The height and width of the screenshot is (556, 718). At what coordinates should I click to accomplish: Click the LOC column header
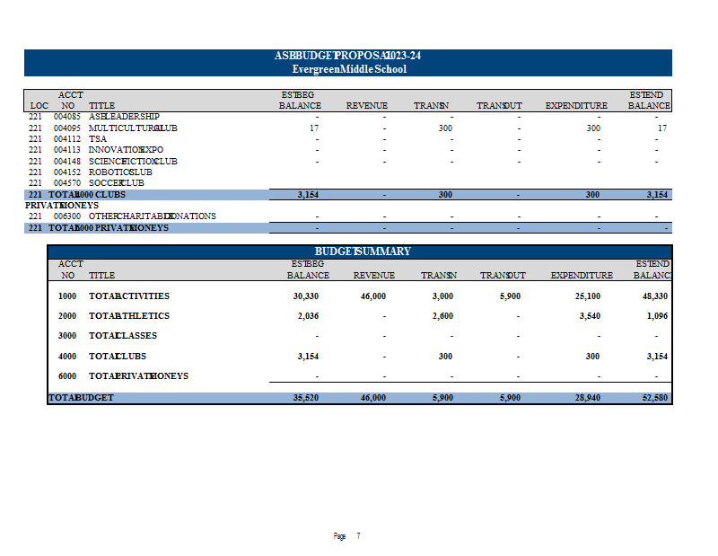click(x=39, y=106)
